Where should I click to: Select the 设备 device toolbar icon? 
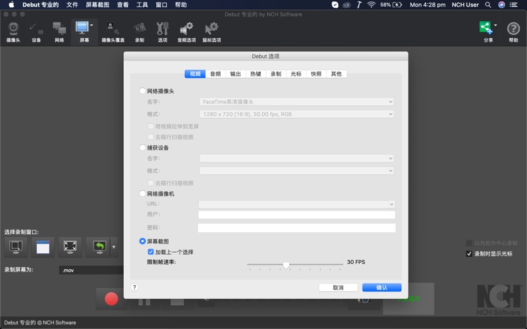click(x=36, y=30)
